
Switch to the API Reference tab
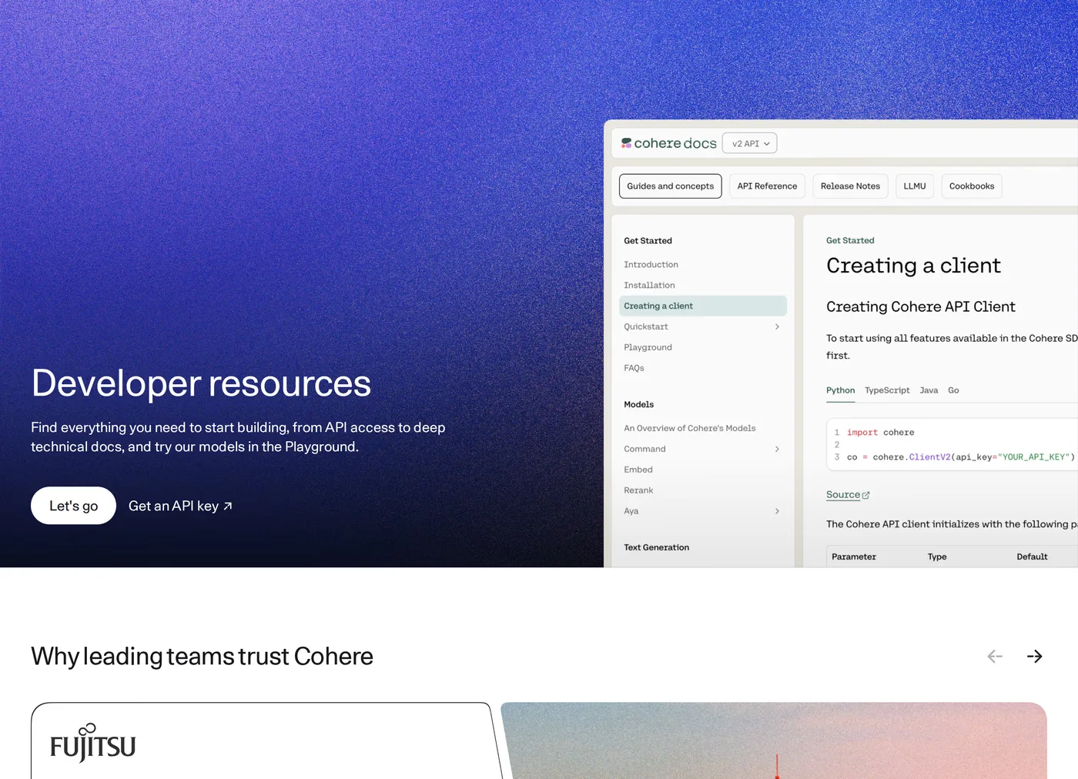point(767,186)
